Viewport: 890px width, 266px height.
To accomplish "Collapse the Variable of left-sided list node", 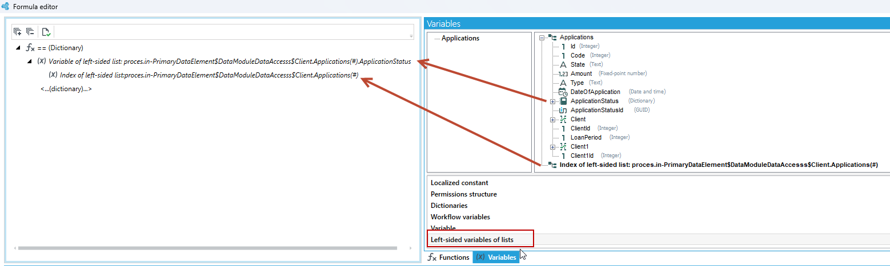I will (30, 62).
